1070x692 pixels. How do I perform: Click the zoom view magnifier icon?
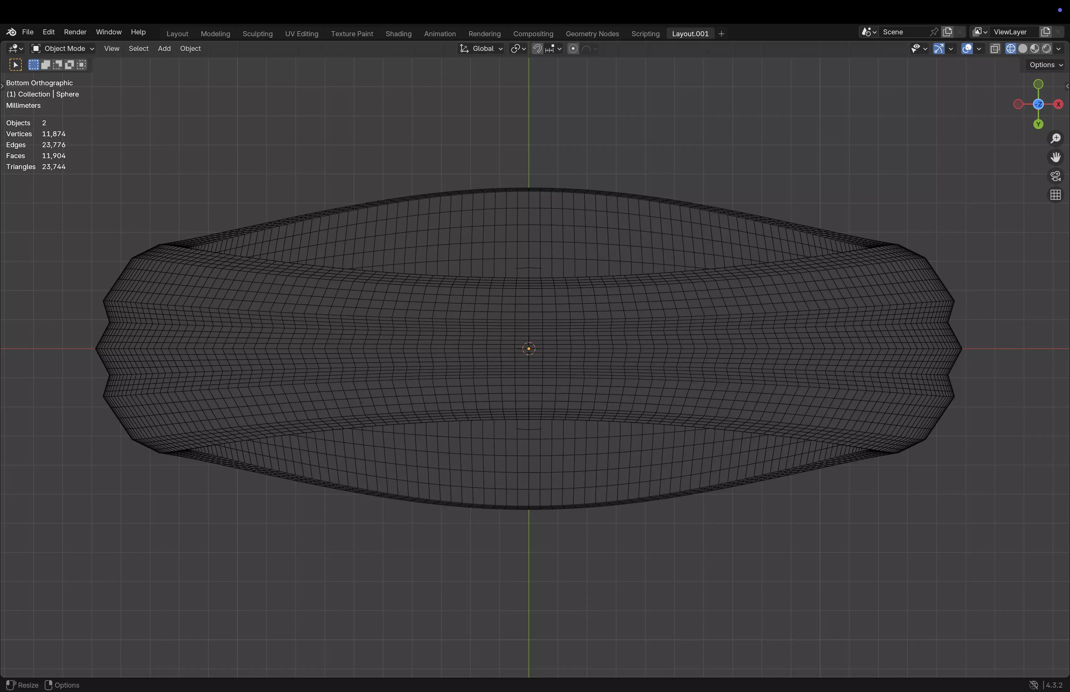point(1055,138)
